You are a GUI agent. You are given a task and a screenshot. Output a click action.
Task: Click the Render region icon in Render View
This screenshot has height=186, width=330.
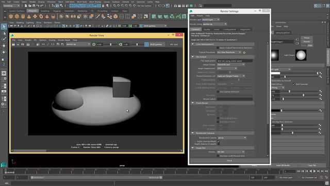(x=18, y=44)
